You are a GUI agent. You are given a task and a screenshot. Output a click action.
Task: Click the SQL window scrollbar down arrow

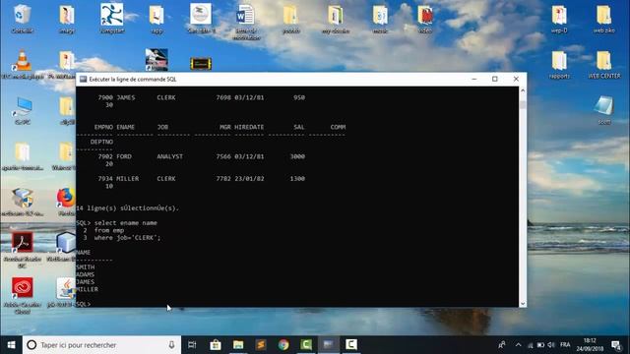523,304
